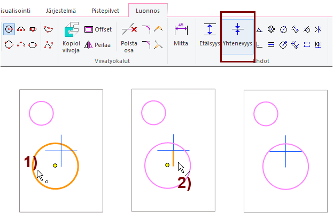Click the small pink circle in the right illustration
The height and width of the screenshot is (220, 333).
click(266, 114)
